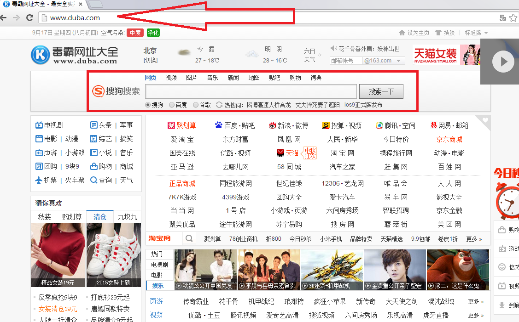Expand 更多 in 页游 row
519x322 pixels.
coord(476,301)
